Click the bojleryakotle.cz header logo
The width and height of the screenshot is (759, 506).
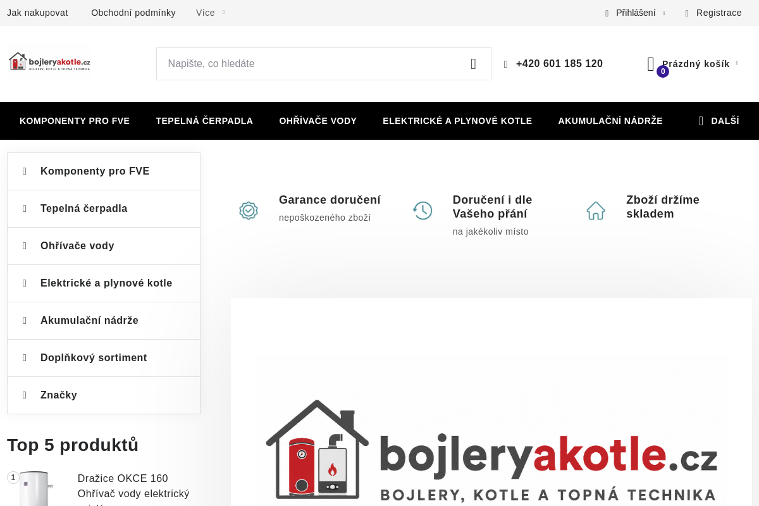click(49, 61)
